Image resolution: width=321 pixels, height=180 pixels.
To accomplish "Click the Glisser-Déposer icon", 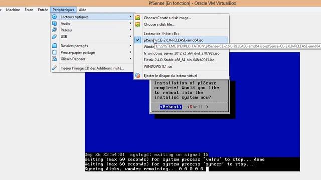I will (x=54, y=59).
